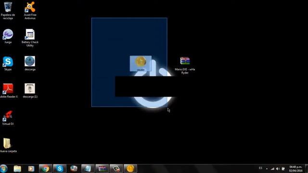Select the Virtual DJ shortcut
This screenshot has width=308, height=173.
pos(8,118)
